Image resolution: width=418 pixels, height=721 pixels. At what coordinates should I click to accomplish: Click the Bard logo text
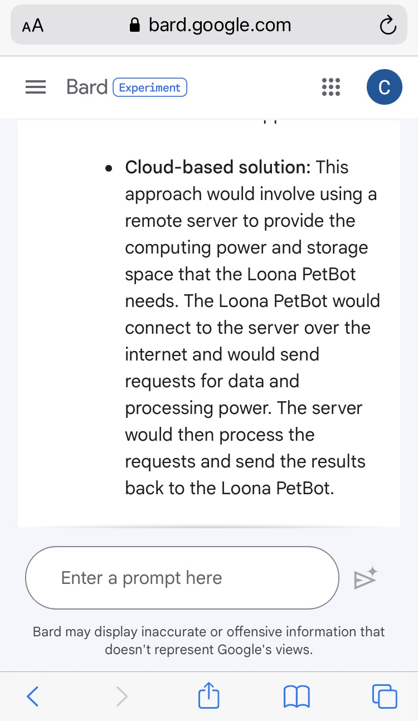tap(86, 87)
